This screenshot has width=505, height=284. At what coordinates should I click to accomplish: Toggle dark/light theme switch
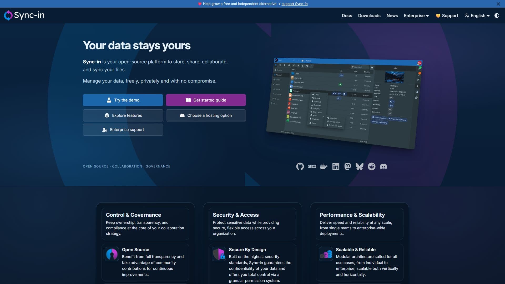point(497,16)
